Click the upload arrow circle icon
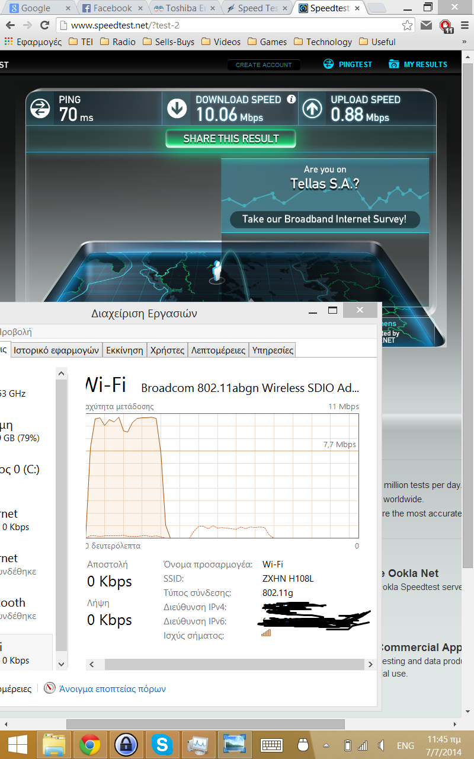Viewport: 474px width, 759px height. 312,108
